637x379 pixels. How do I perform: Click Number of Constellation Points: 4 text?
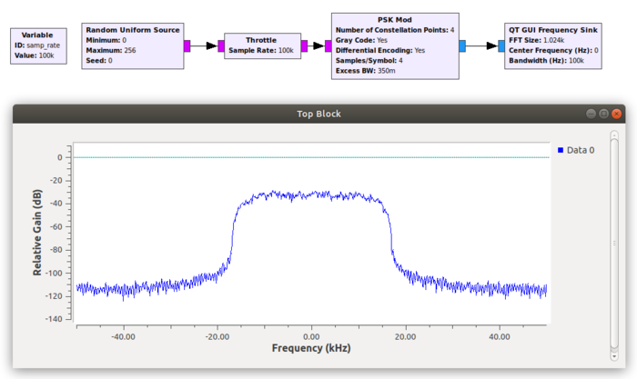pyautogui.click(x=395, y=30)
